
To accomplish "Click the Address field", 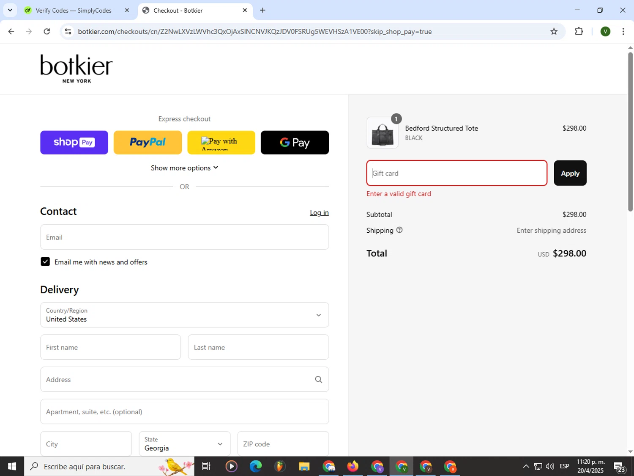I will [184, 379].
